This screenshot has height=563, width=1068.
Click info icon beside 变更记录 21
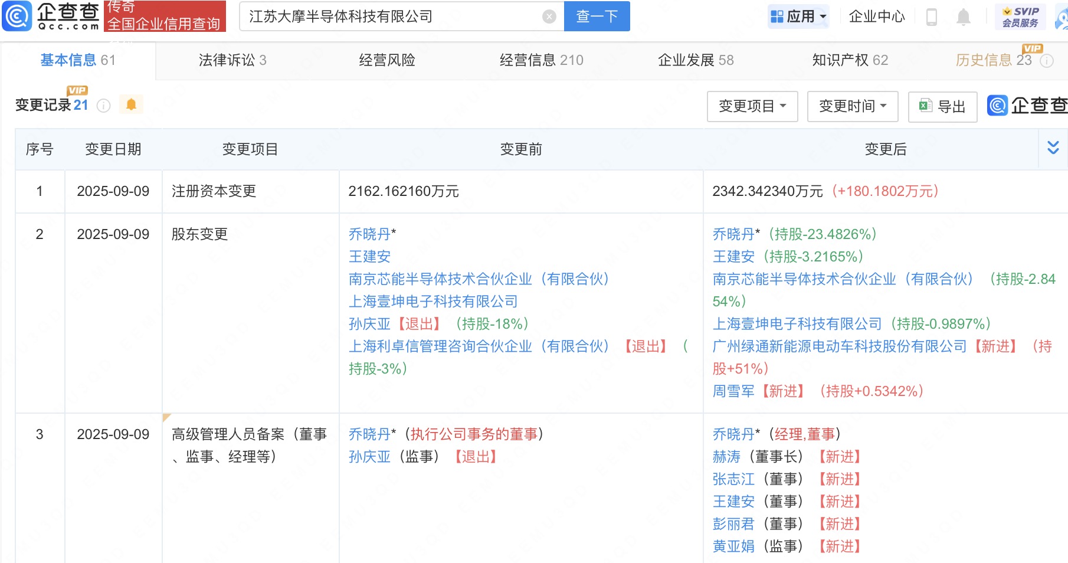tap(104, 106)
